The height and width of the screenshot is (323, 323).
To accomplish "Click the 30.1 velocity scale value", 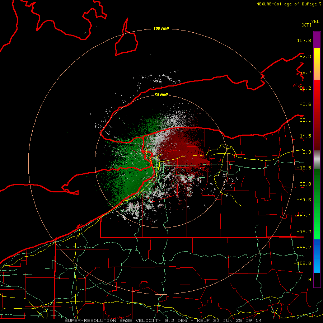I will pos(305,120).
